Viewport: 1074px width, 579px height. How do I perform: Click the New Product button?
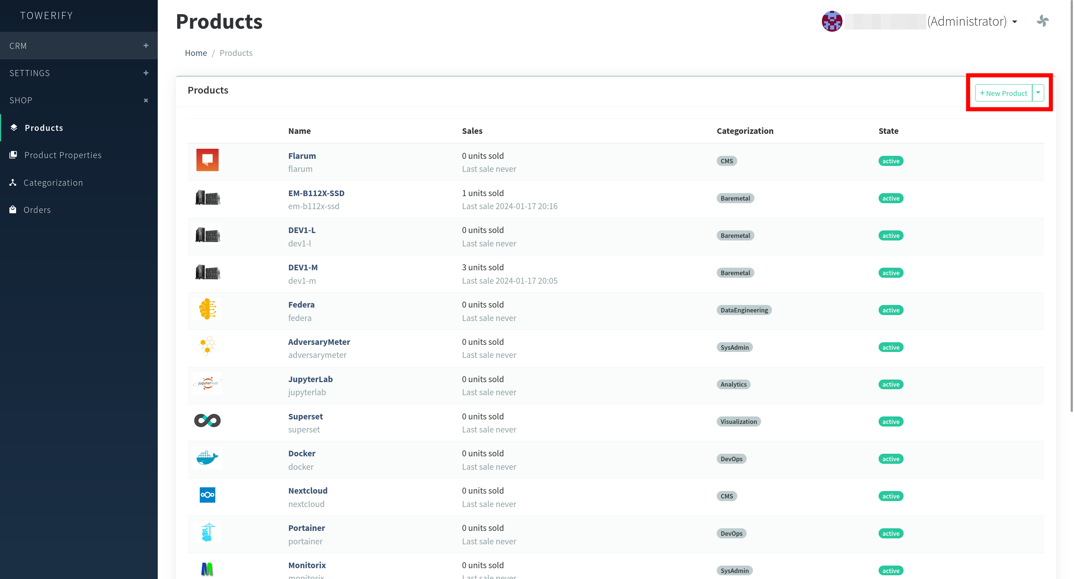tap(1003, 93)
